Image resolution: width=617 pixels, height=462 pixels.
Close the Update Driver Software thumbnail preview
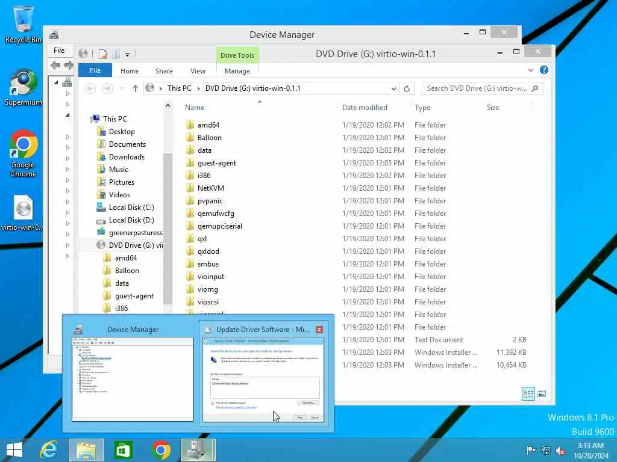point(319,330)
